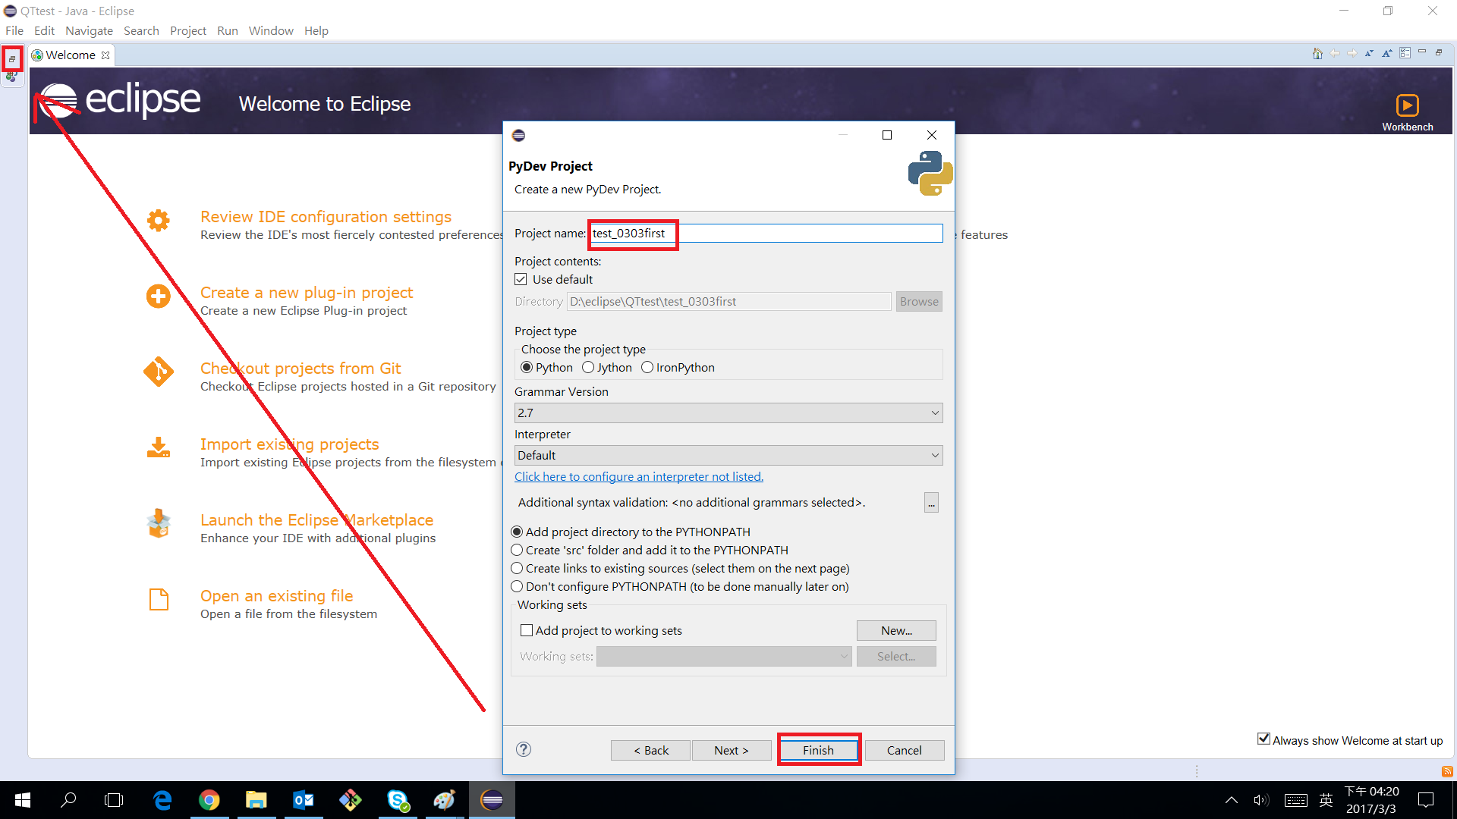1457x819 pixels.
Task: Show hidden system tray icons chevron
Action: (x=1232, y=800)
